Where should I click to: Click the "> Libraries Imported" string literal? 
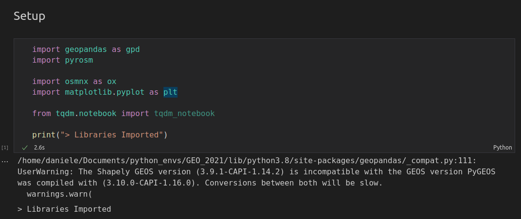pos(112,135)
